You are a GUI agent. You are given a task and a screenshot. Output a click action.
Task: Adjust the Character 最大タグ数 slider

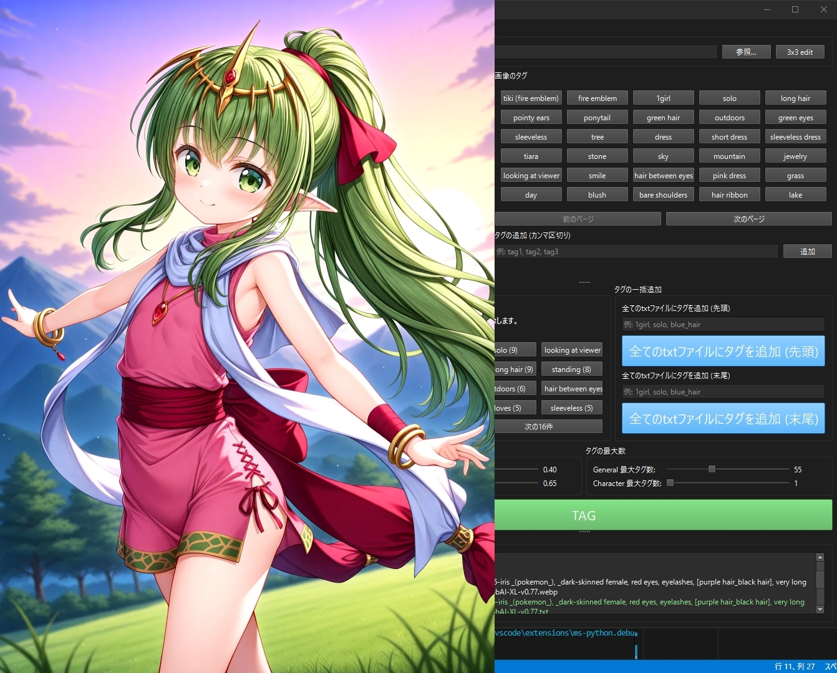click(670, 483)
